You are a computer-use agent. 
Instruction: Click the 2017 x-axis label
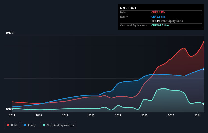pyautogui.click(x=12, y=115)
